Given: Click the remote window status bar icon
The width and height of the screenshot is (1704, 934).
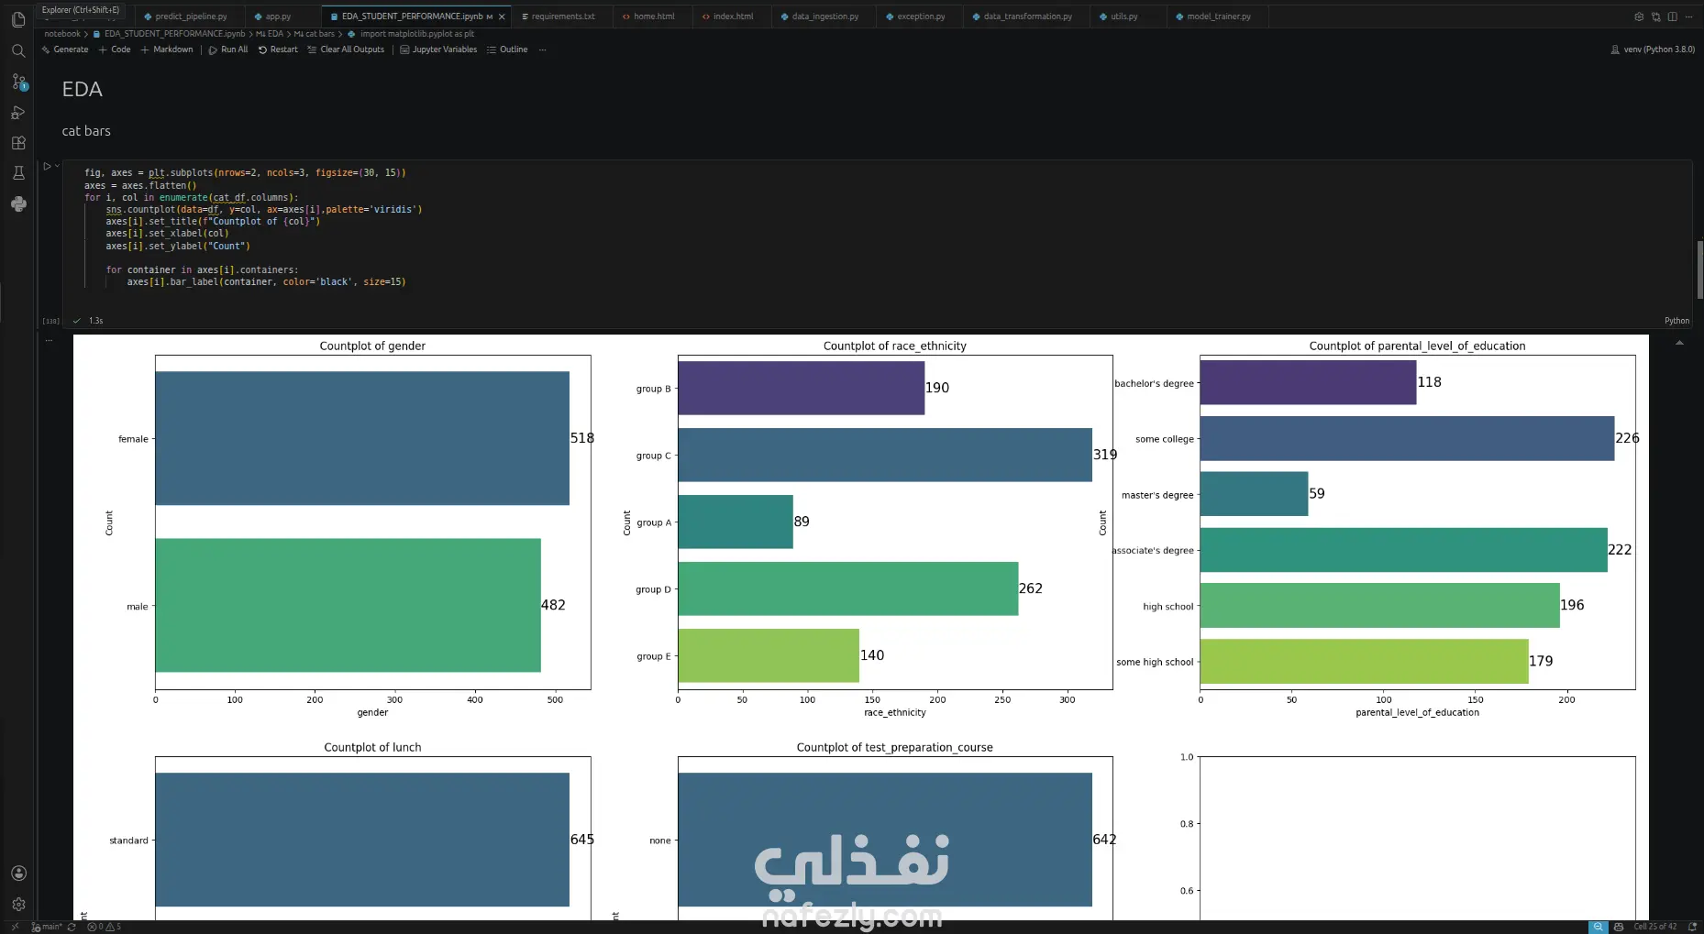Looking at the screenshot, I should pos(15,927).
